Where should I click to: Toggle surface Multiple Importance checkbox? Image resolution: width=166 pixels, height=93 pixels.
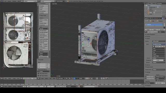tap(146, 77)
